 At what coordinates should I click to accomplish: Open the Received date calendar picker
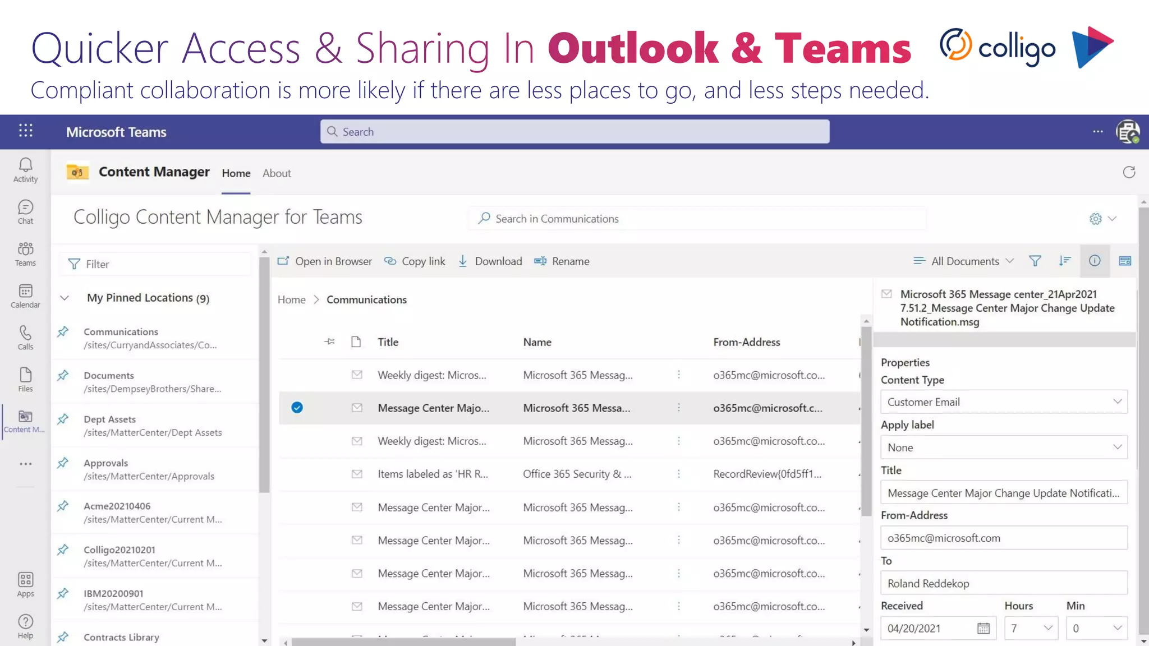pyautogui.click(x=983, y=628)
